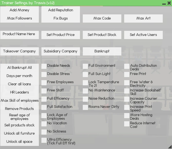Screen dimensions: 172x149
Task: Enable Auto Distribution Deals checkbox
Action: (x=127, y=66)
